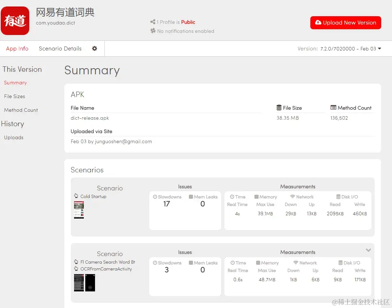The width and height of the screenshot is (392, 308).
Task: Open the Cold Startup screenshot thumbnail
Action: click(x=79, y=210)
